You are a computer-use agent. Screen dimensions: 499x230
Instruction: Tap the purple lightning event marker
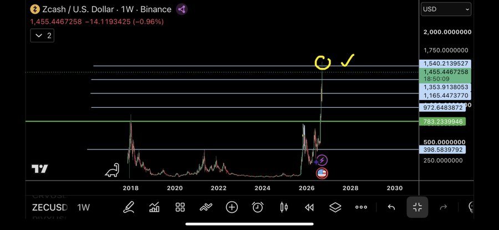click(x=322, y=160)
